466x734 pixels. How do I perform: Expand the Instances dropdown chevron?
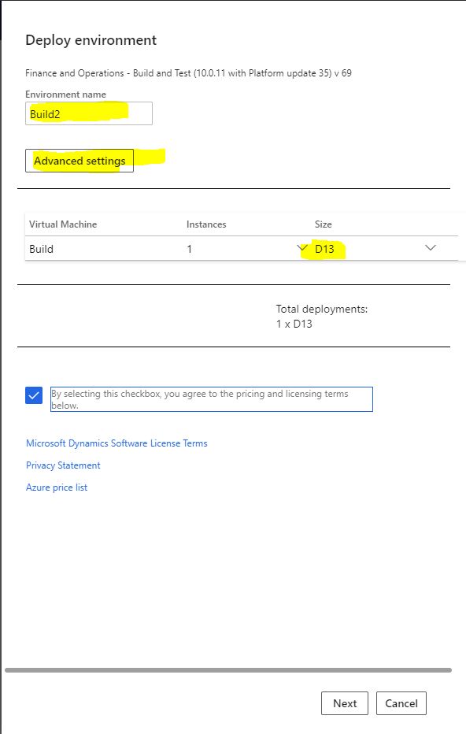(x=302, y=247)
